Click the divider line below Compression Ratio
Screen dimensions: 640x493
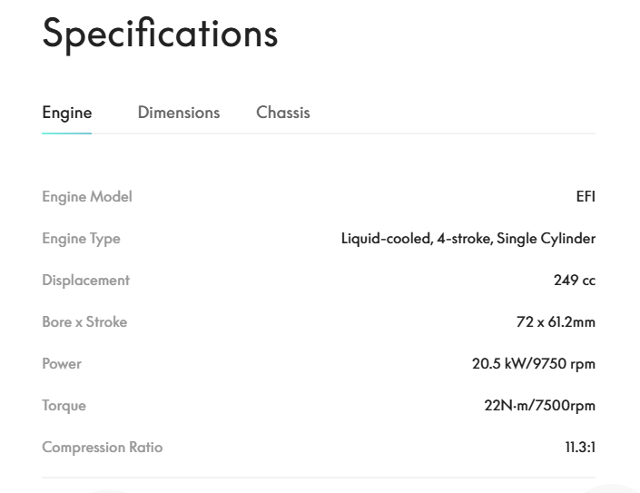319,478
